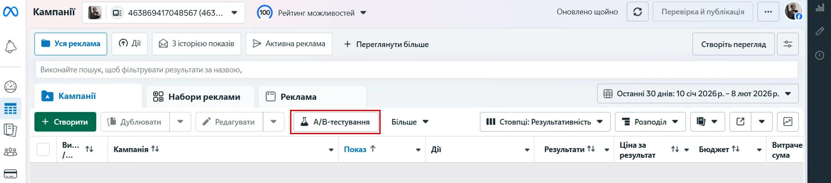Open dropdown arrow next to Дублювати
Screen dimensions: 831x183
180,122
